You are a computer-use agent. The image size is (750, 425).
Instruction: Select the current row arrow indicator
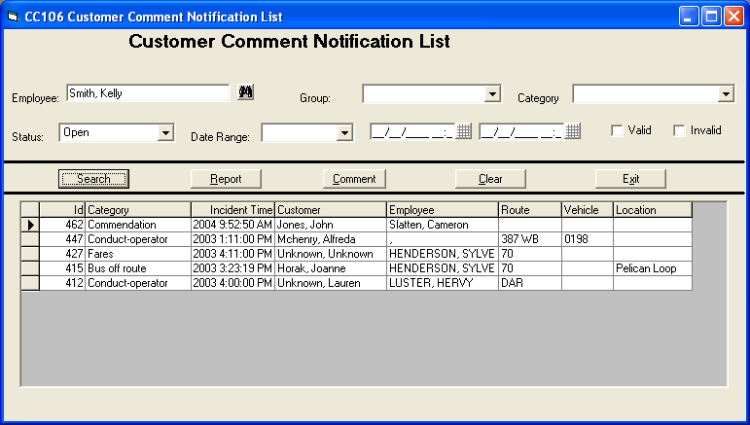(x=29, y=225)
